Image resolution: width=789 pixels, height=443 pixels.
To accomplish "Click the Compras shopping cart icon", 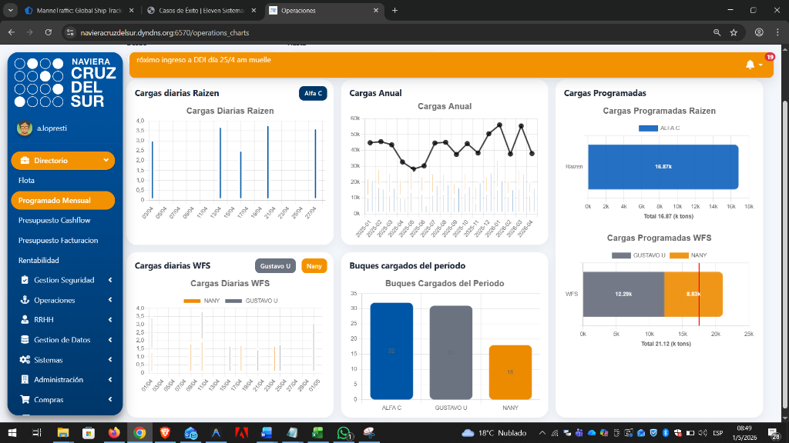I will click(x=25, y=399).
